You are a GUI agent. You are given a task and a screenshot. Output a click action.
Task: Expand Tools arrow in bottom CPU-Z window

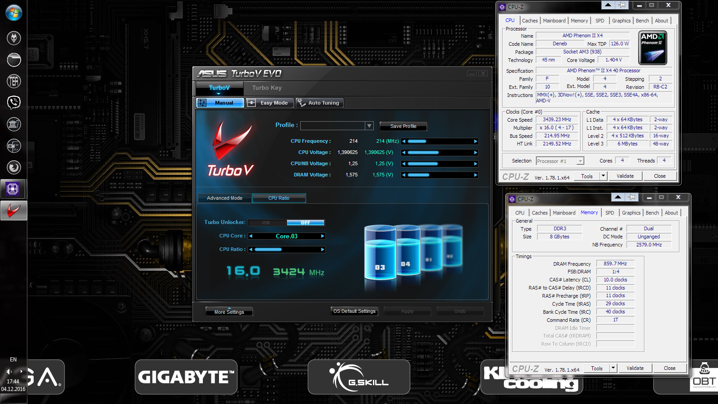click(x=613, y=368)
